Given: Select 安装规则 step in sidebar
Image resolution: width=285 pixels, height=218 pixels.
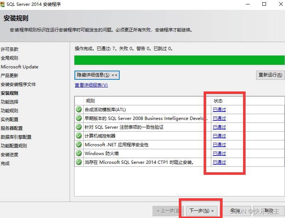Looking at the screenshot, I should point(9,93).
